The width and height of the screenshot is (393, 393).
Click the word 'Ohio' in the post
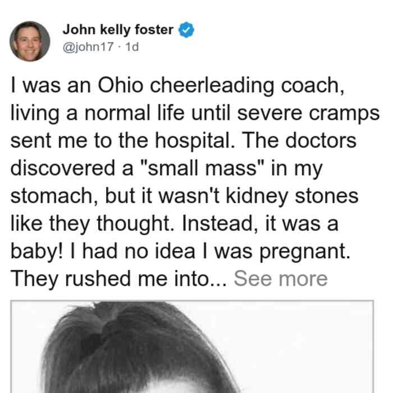click(121, 85)
